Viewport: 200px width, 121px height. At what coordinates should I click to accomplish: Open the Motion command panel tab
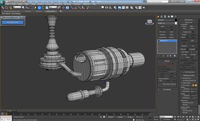click(x=169, y=17)
